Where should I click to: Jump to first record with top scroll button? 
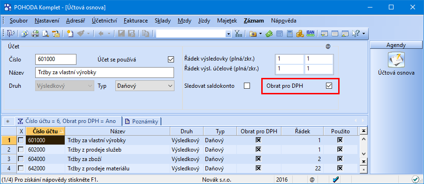coord(363,131)
